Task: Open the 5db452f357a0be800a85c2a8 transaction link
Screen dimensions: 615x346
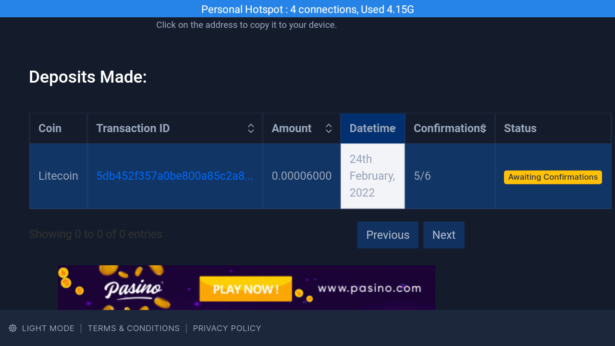Action: pos(175,176)
